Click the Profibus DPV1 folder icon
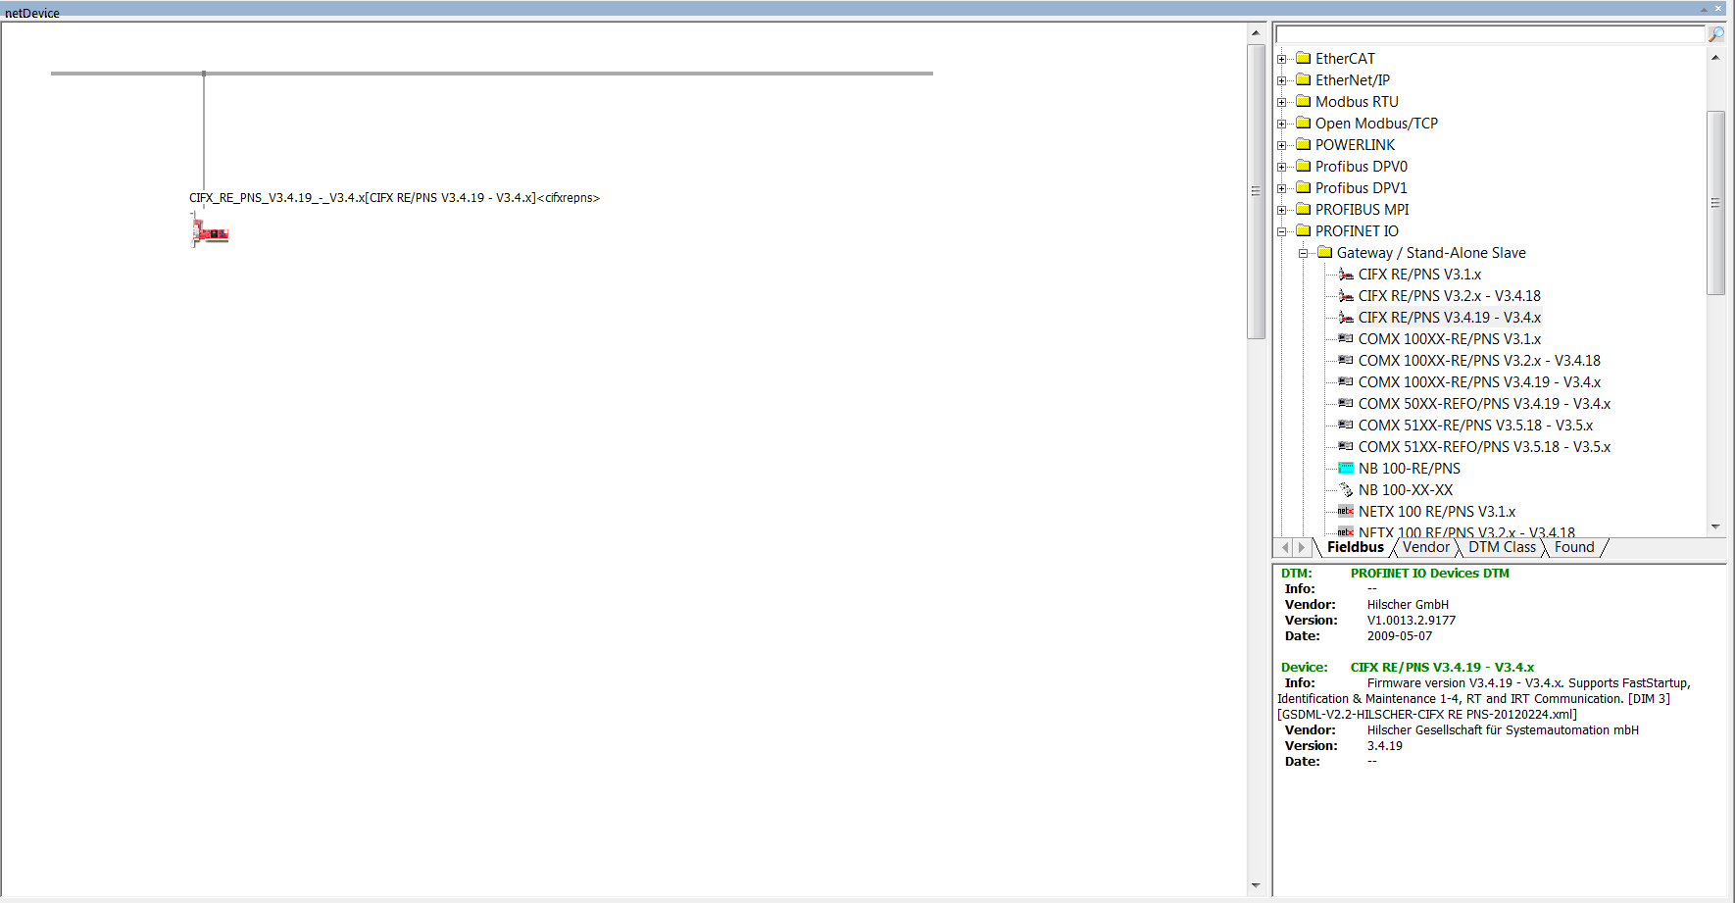 (x=1304, y=187)
